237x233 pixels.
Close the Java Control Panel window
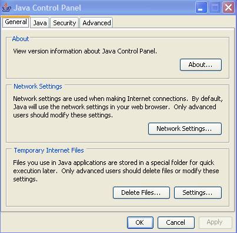[x=228, y=8]
